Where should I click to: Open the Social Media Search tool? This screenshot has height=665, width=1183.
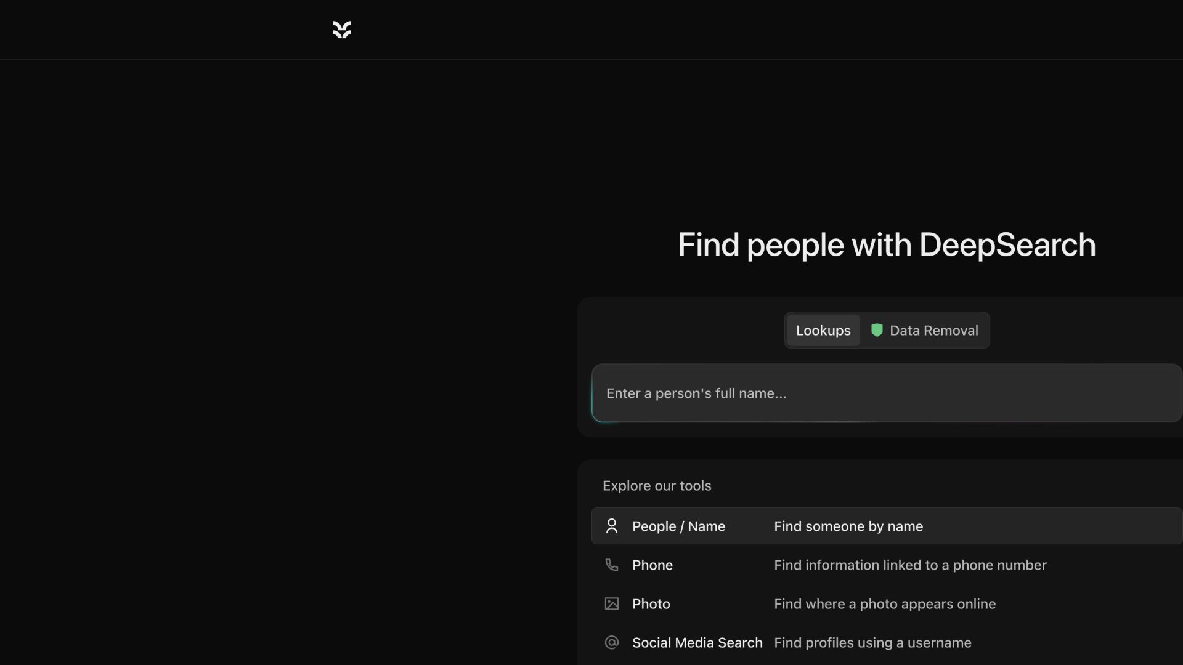887,643
